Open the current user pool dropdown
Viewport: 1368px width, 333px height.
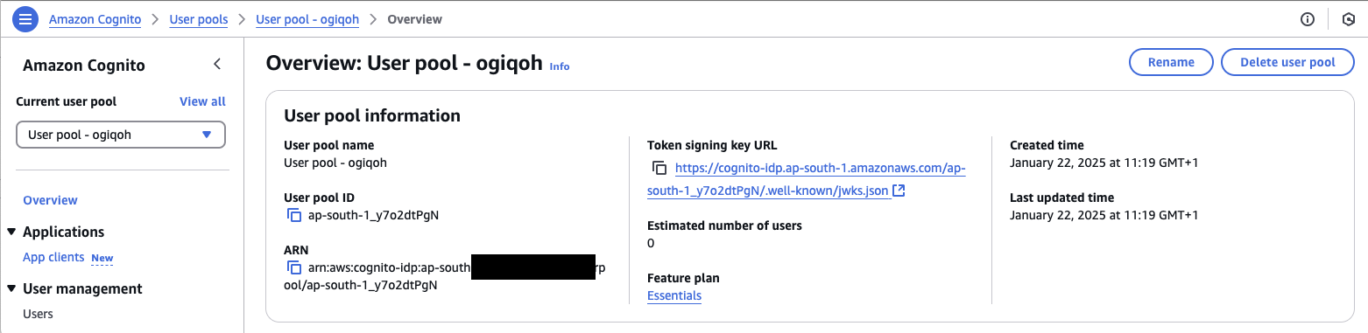pyautogui.click(x=121, y=135)
